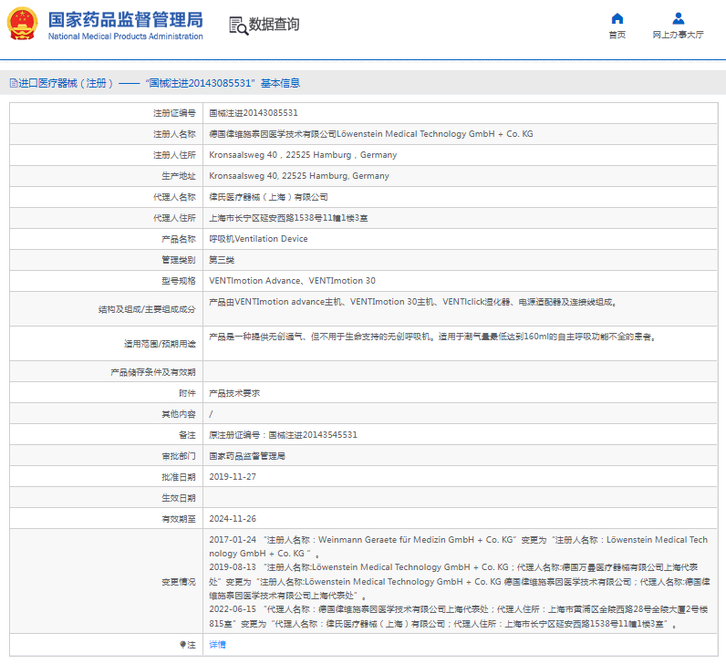
Task: Click the agent name 律氏医疗器械（上海）有限公司
Action: click(268, 197)
